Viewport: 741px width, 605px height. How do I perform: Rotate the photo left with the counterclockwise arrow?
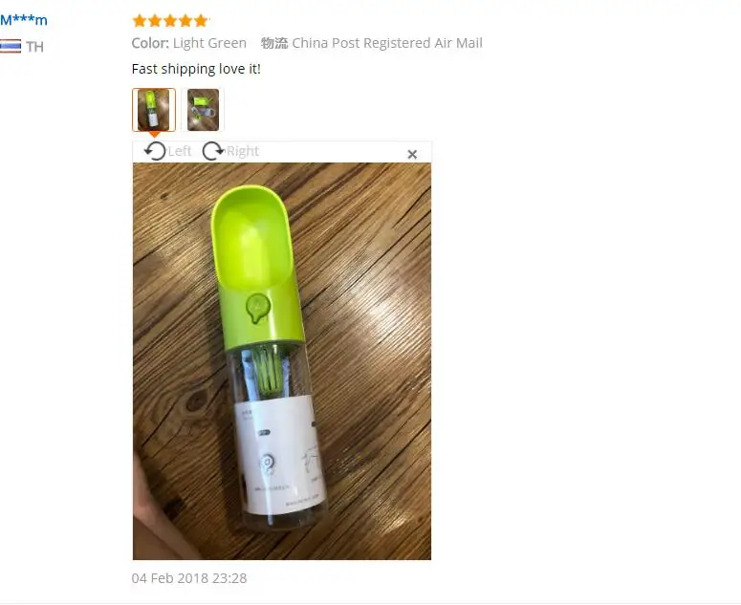pos(155,151)
